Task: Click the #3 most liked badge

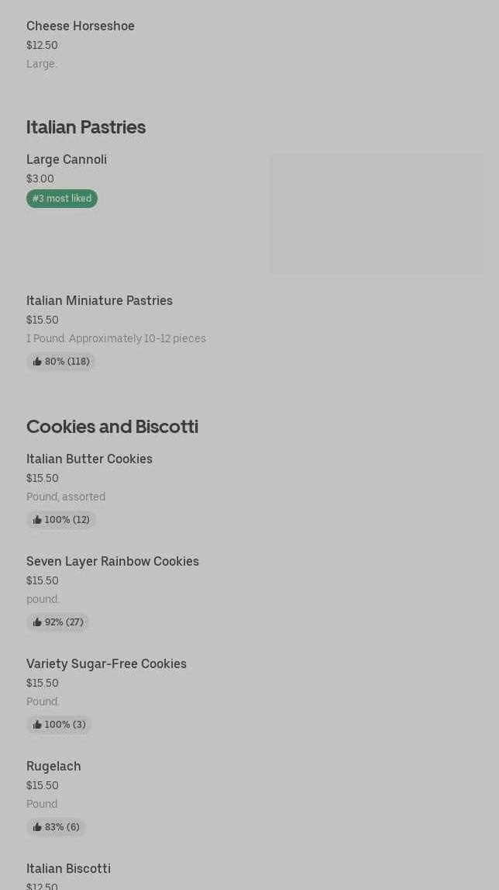Action: tap(62, 199)
